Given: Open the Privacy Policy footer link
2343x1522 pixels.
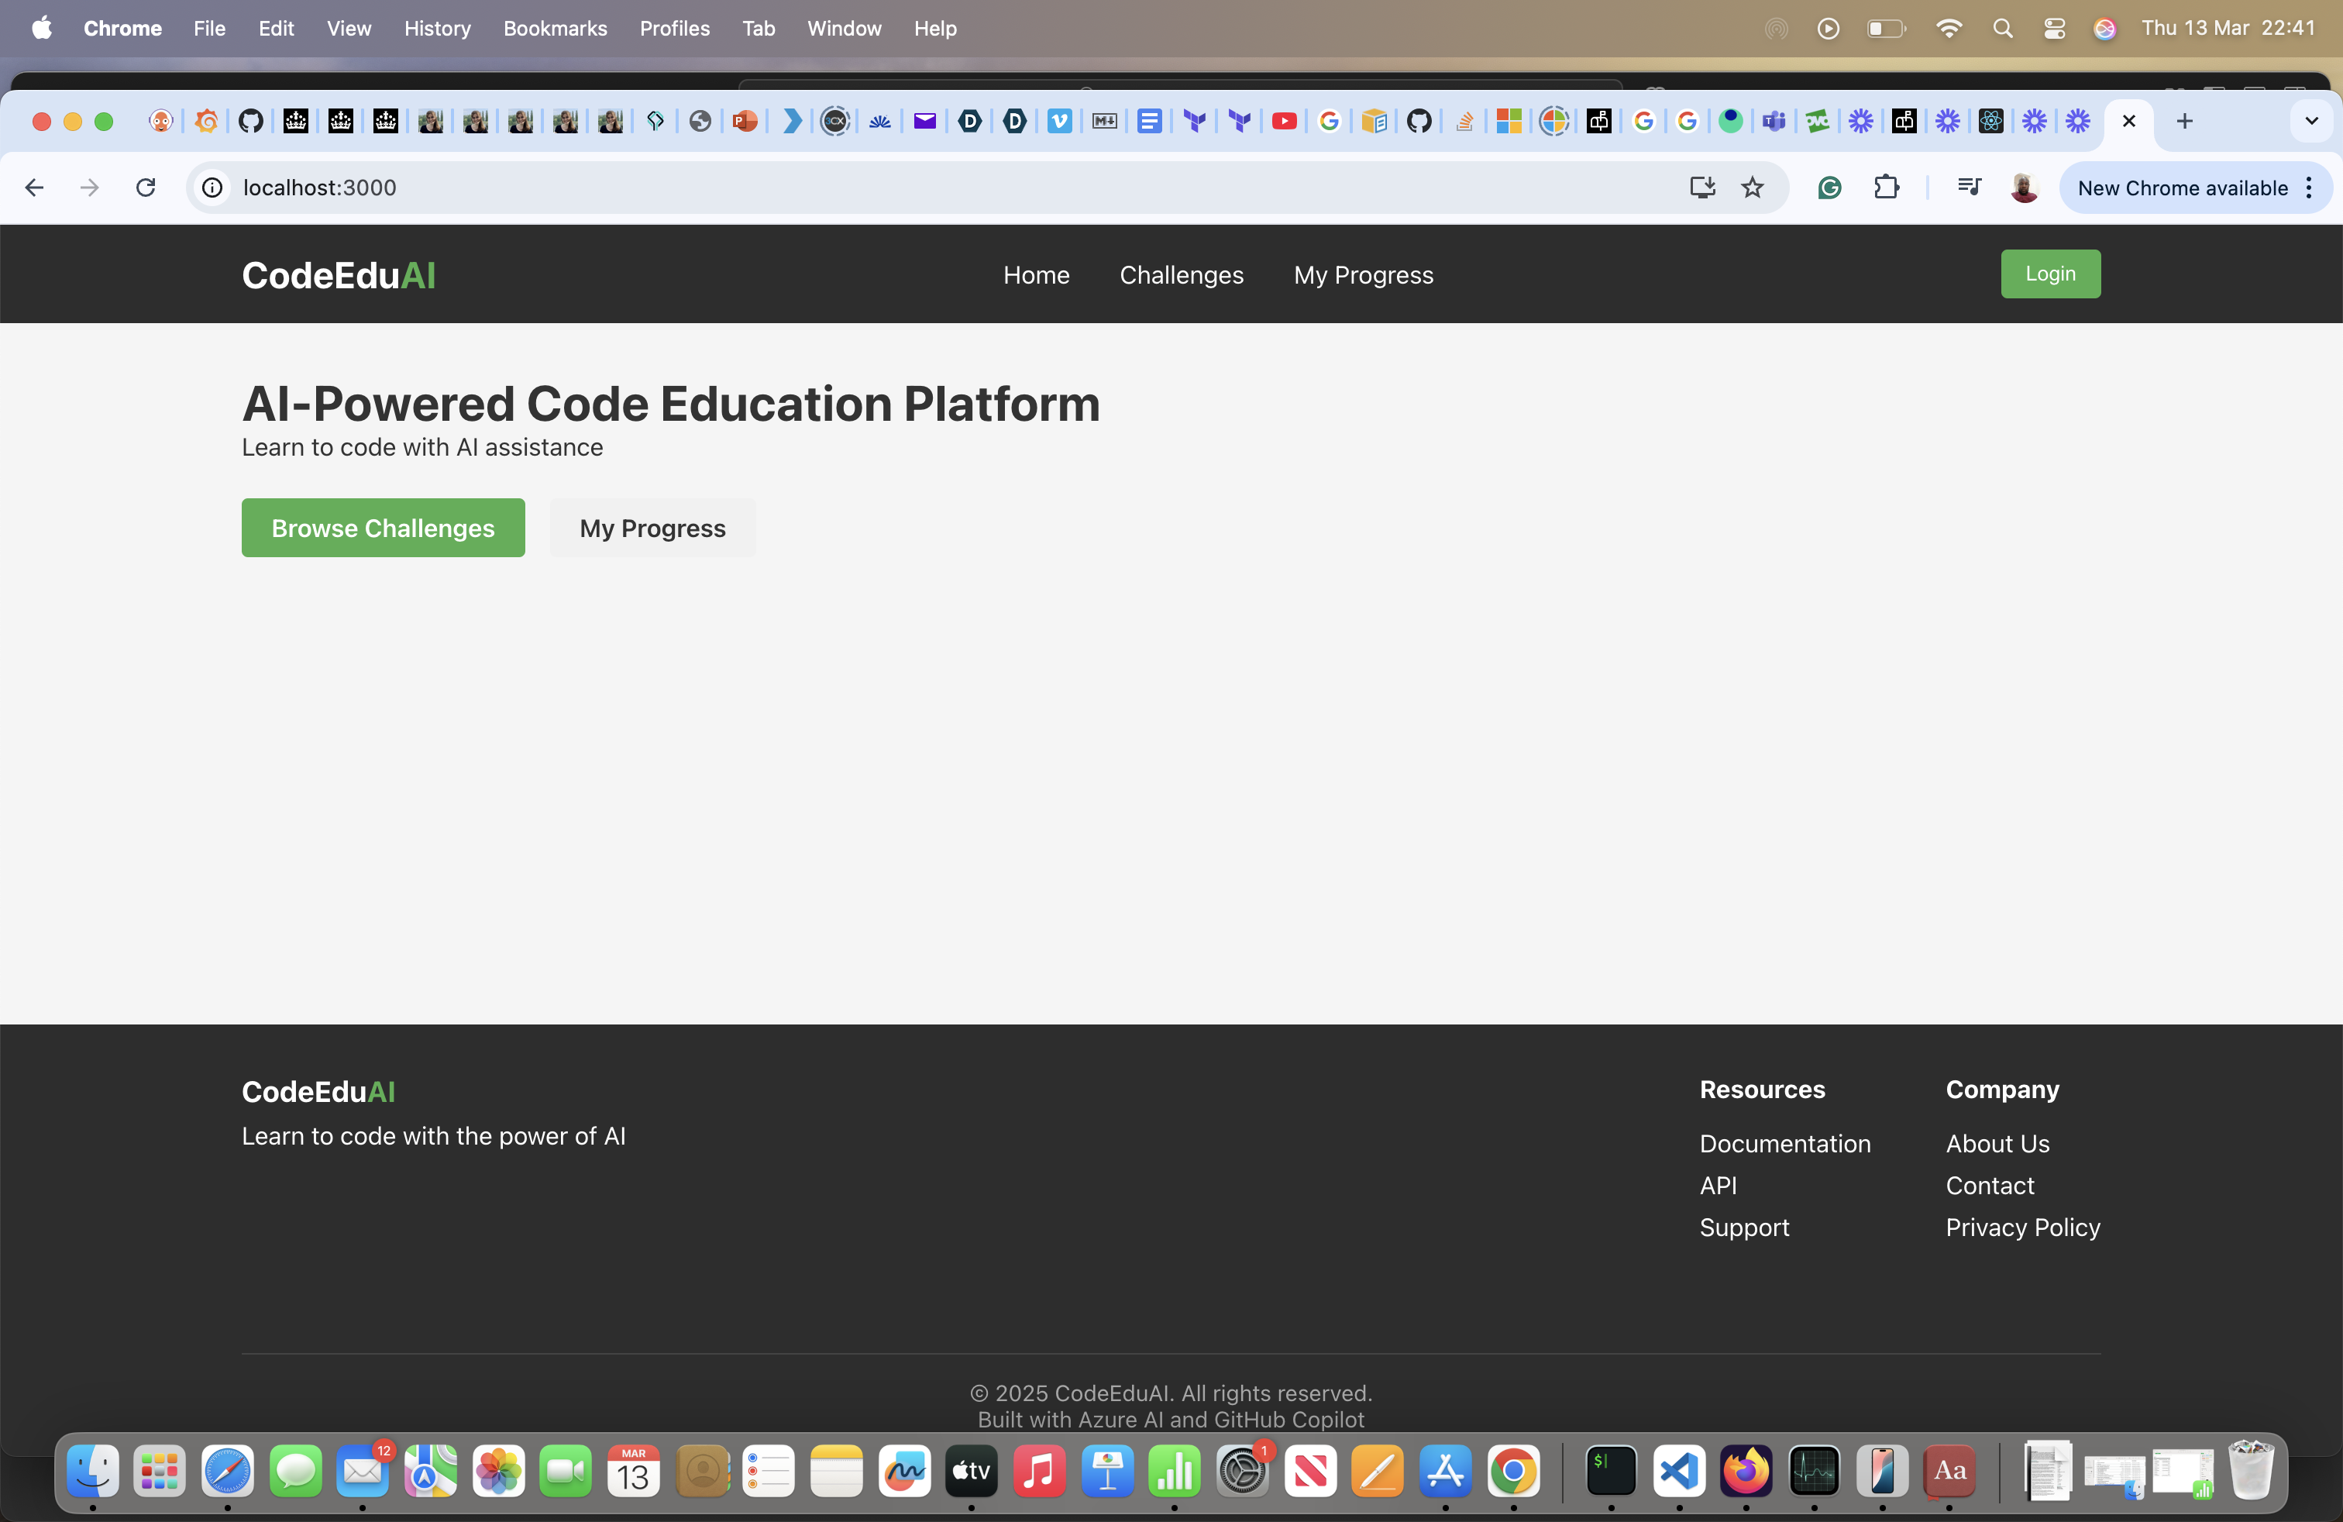Looking at the screenshot, I should pyautogui.click(x=2022, y=1227).
